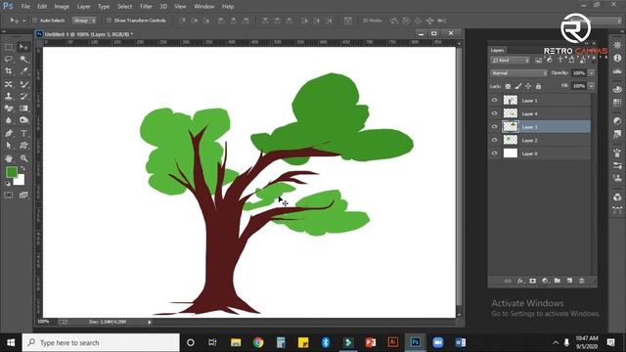Image resolution: width=626 pixels, height=352 pixels.
Task: Click Delete layer trash icon
Action: click(582, 281)
